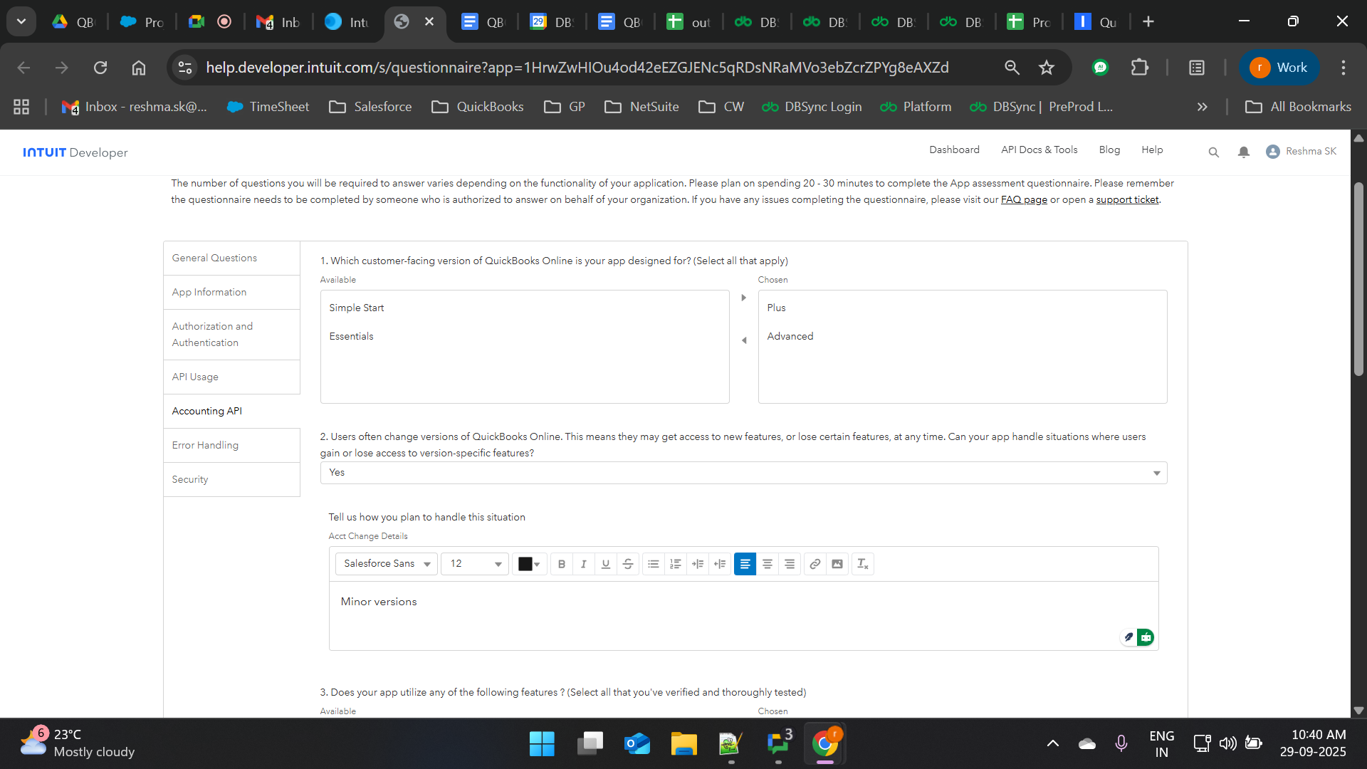Open the text color picker swatch

(x=529, y=564)
